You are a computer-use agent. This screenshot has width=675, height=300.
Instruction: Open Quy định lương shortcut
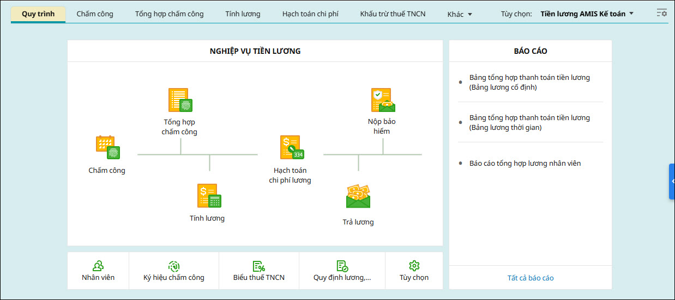tap(342, 271)
